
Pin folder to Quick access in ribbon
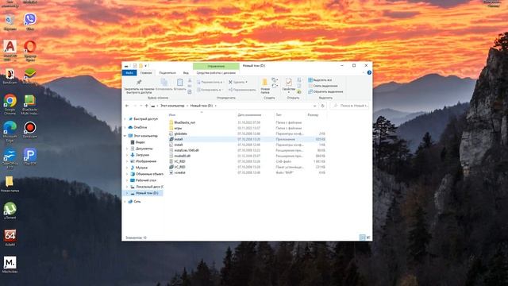[139, 87]
